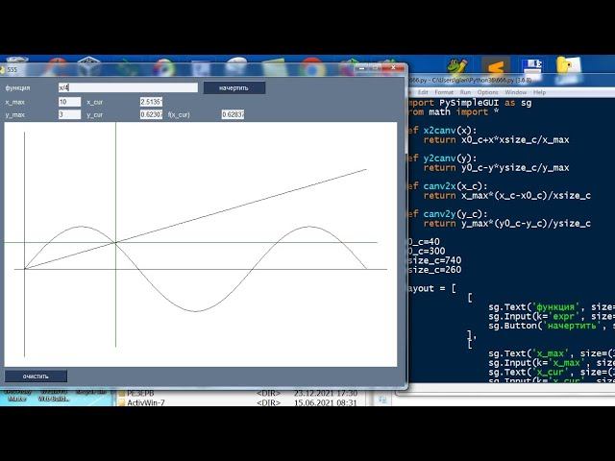Open the Run menu in IDLE
This screenshot has height=461, width=615.
pos(465,92)
